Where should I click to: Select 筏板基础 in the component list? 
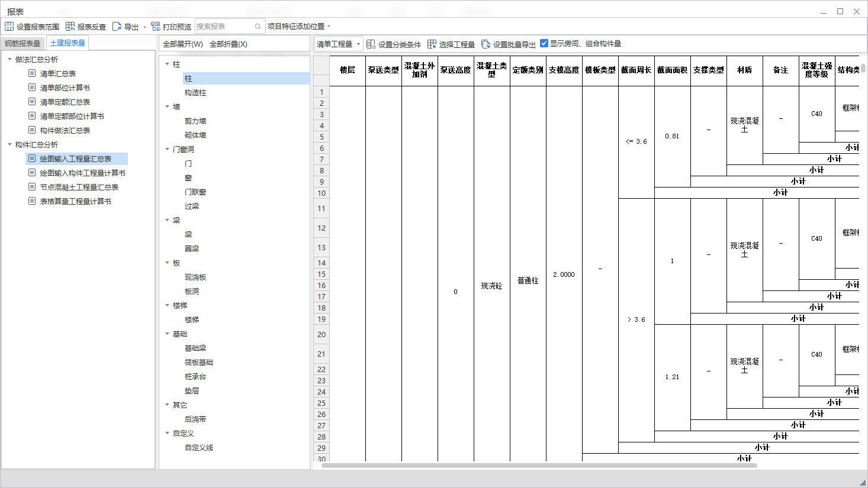199,362
